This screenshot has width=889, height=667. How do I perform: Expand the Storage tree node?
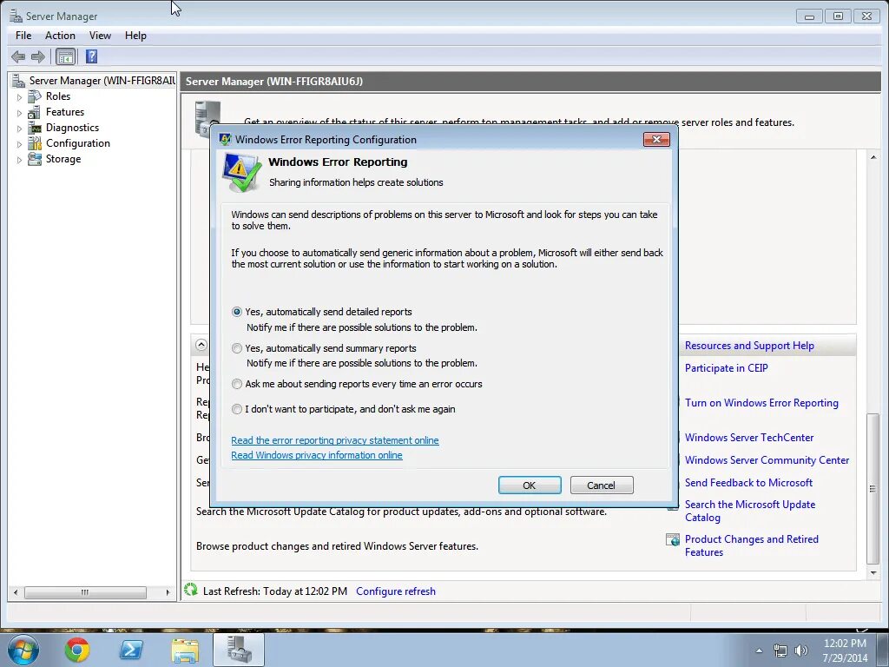(x=19, y=160)
